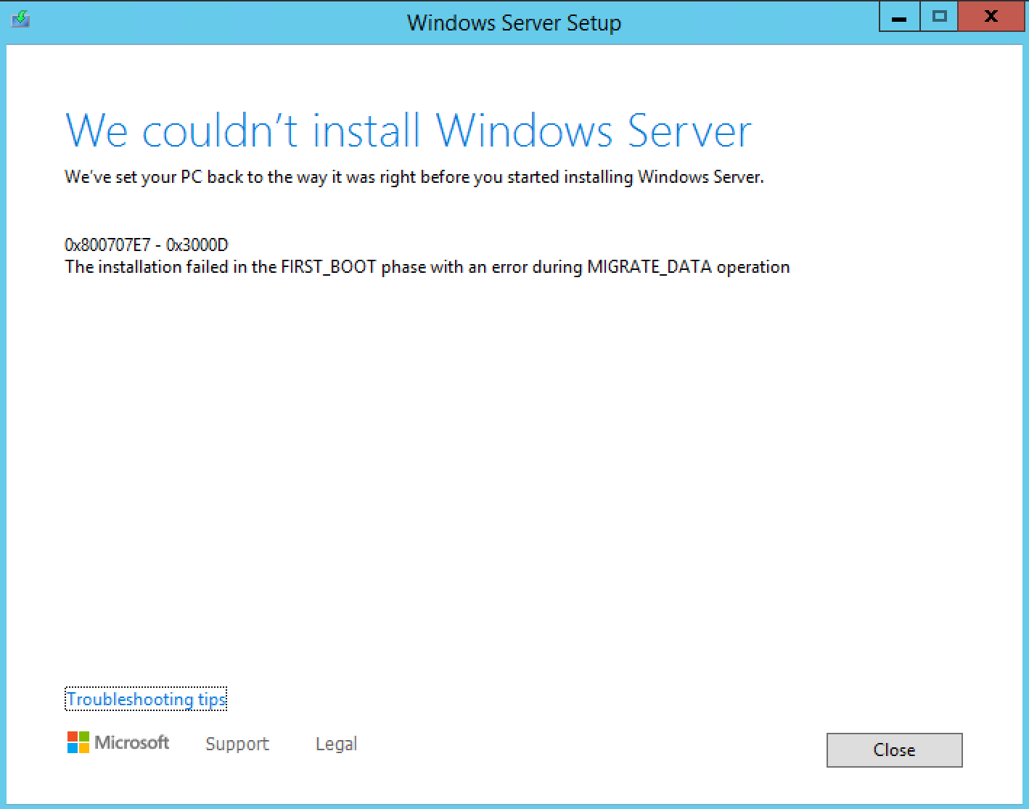This screenshot has height=809, width=1029.
Task: Dismiss the dialog with the Close button
Action: [x=894, y=750]
